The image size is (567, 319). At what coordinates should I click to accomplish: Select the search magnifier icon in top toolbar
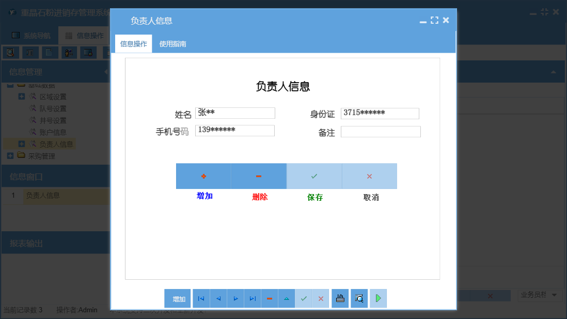[x=11, y=52]
